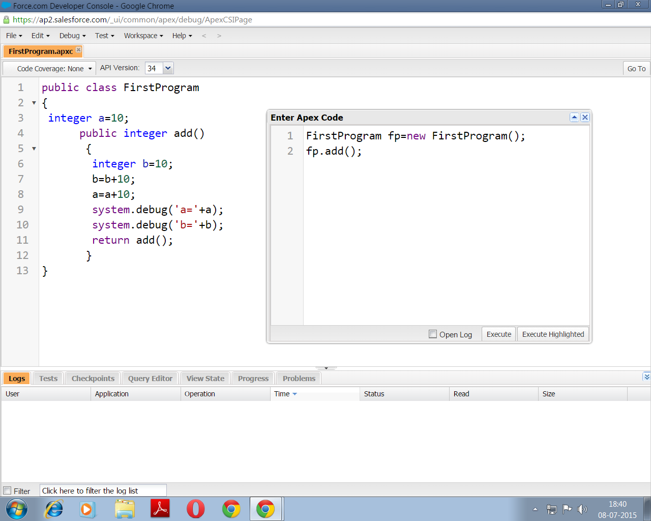This screenshot has width=651, height=521.
Task: Open the Windows Start menu
Action: pos(17,509)
